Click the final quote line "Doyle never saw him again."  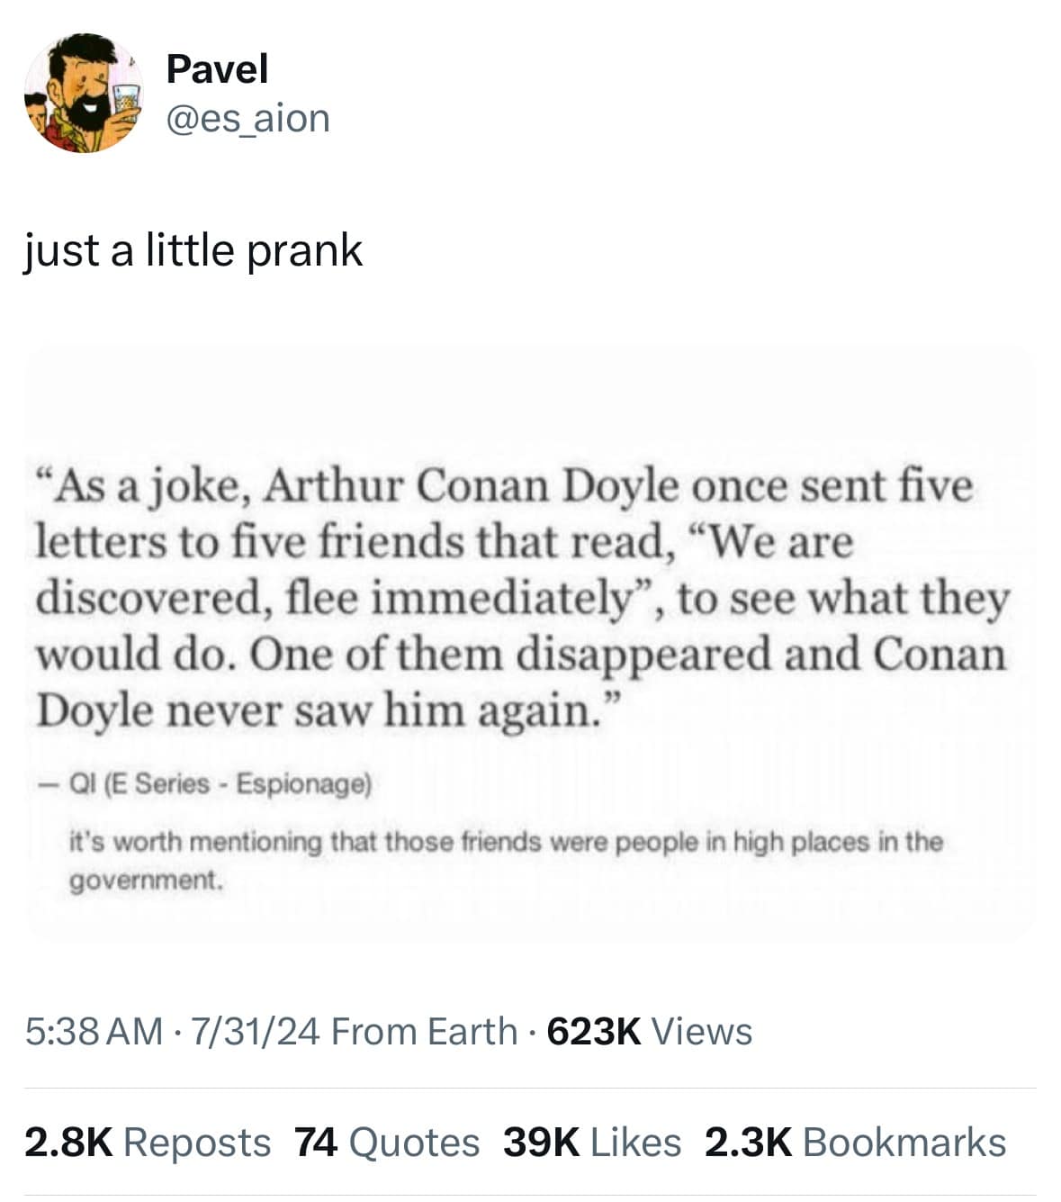pos(326,711)
